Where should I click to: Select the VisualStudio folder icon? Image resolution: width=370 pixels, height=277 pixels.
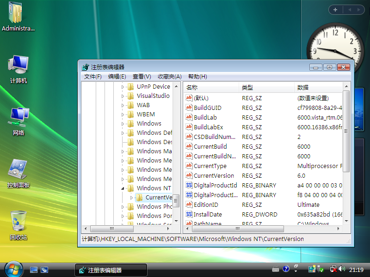tap(131, 96)
